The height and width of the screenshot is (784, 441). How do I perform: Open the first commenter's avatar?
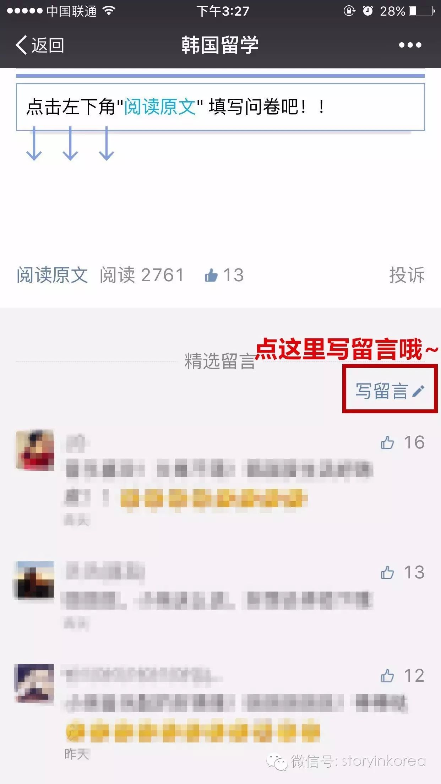pyautogui.click(x=35, y=450)
